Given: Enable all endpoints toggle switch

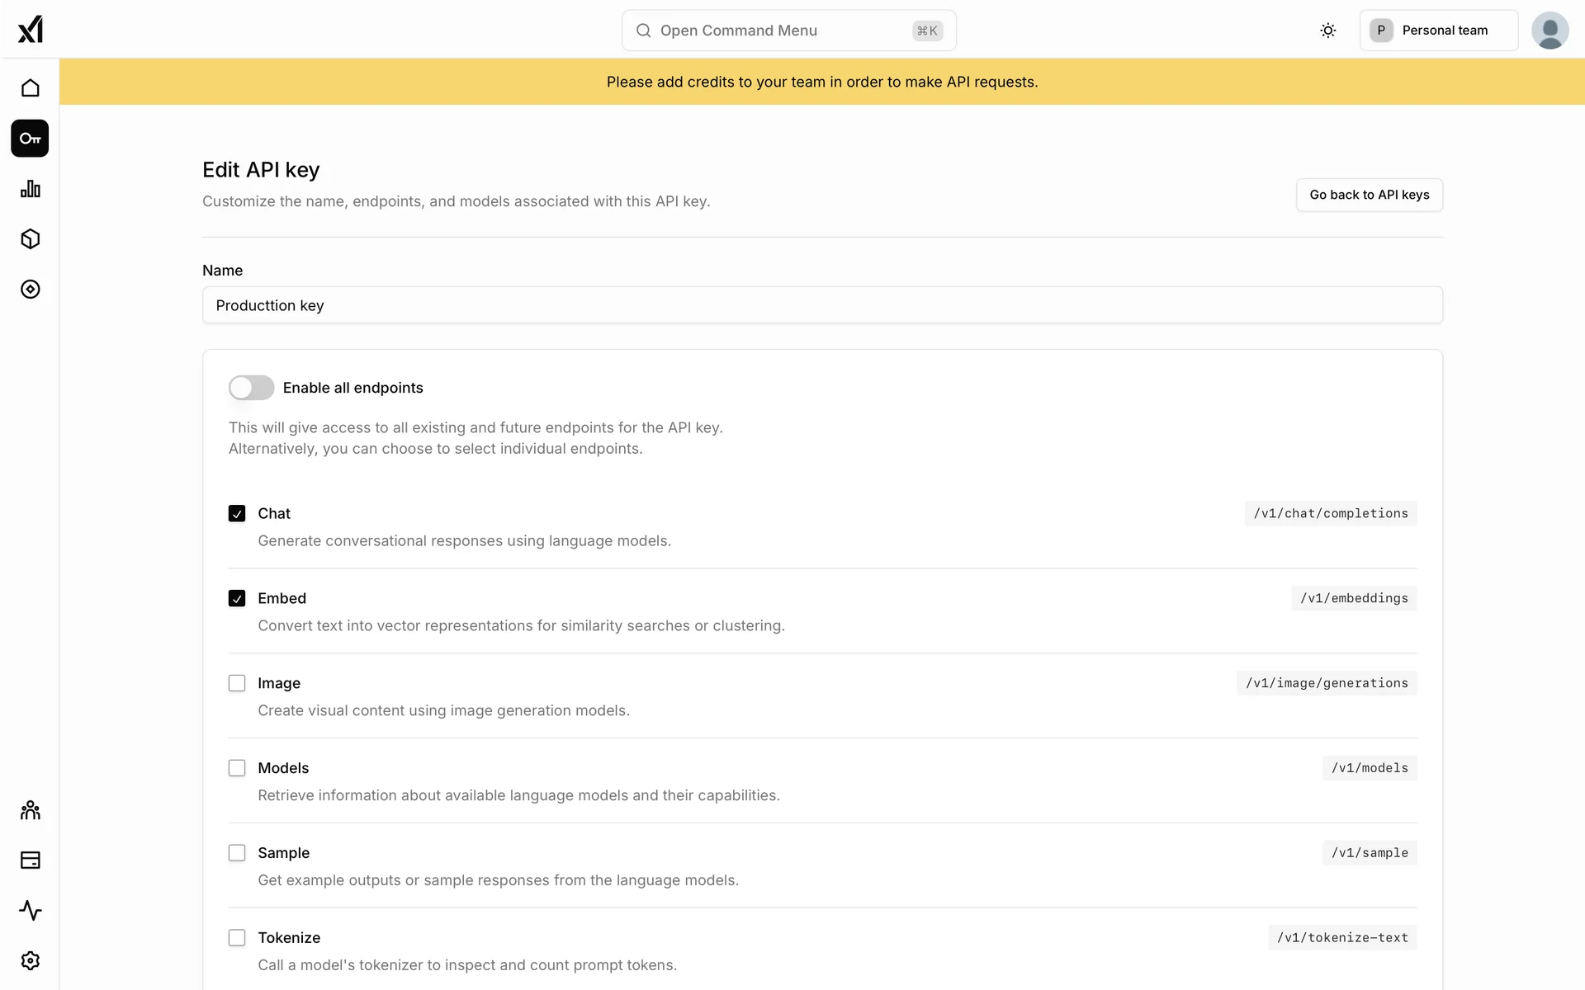Looking at the screenshot, I should (251, 388).
